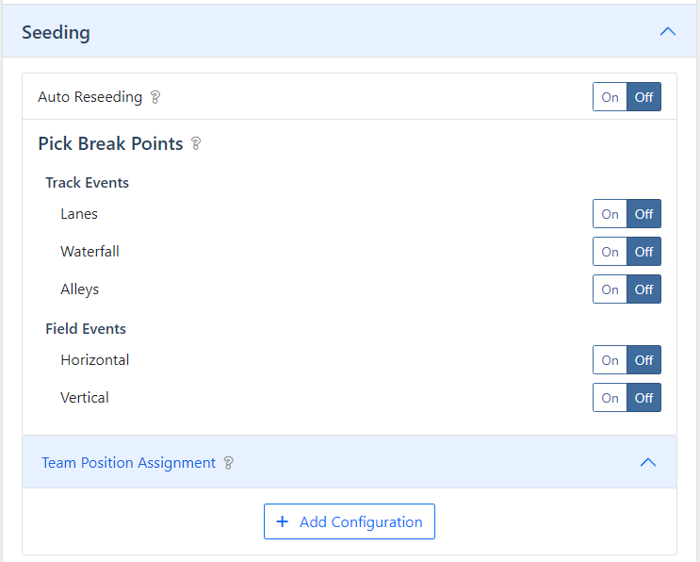Open the Pick Break Points help icon

196,143
